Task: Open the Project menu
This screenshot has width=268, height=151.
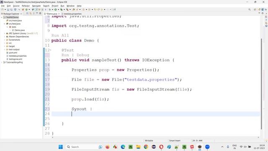Action: coord(55,6)
